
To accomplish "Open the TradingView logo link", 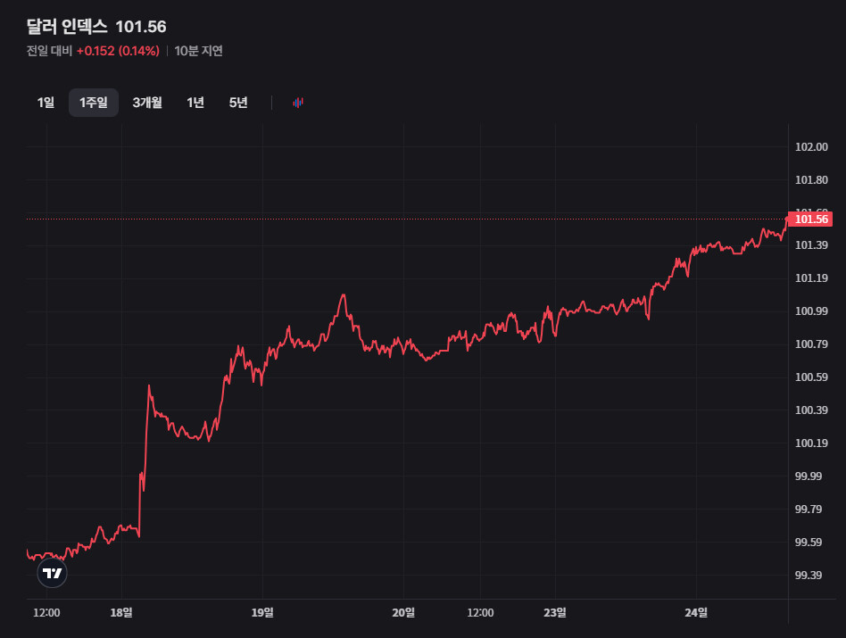I will 53,573.
